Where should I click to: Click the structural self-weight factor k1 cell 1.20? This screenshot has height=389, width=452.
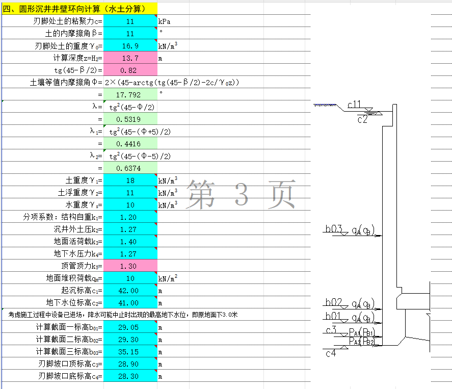(130, 217)
